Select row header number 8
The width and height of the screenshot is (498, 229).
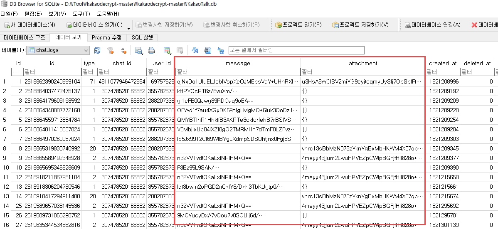point(6,148)
